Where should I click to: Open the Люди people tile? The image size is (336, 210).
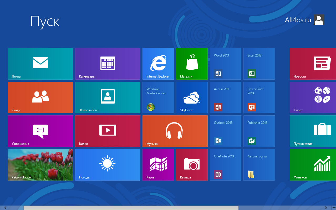(40, 98)
